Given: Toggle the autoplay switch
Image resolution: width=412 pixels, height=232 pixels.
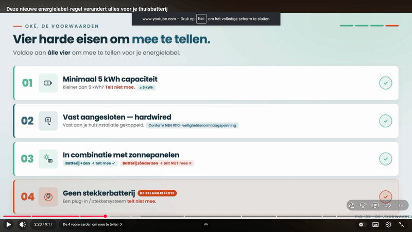Looking at the screenshot, I should [x=362, y=224].
